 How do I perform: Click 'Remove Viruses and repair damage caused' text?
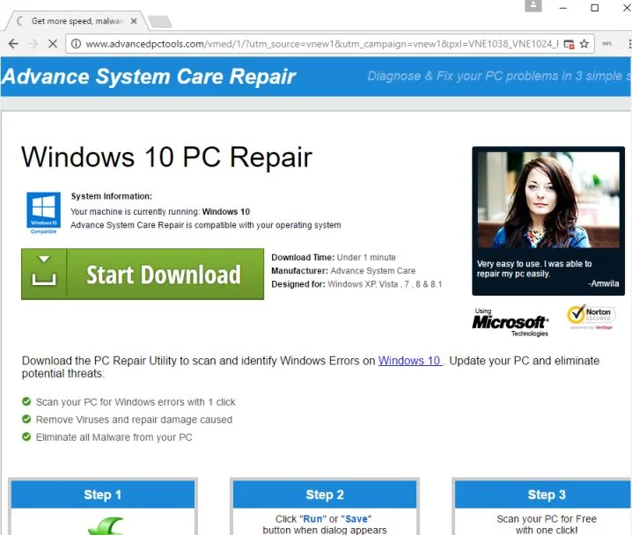(134, 420)
